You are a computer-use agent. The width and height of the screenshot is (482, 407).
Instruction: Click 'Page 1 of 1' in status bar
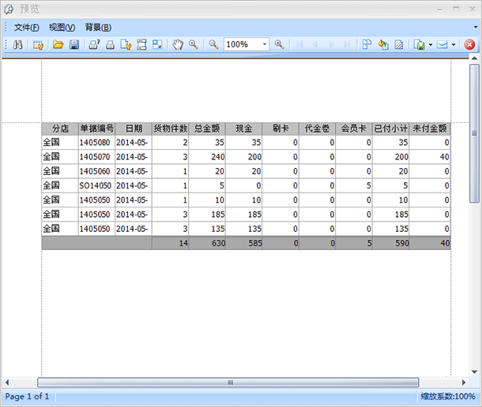27,396
